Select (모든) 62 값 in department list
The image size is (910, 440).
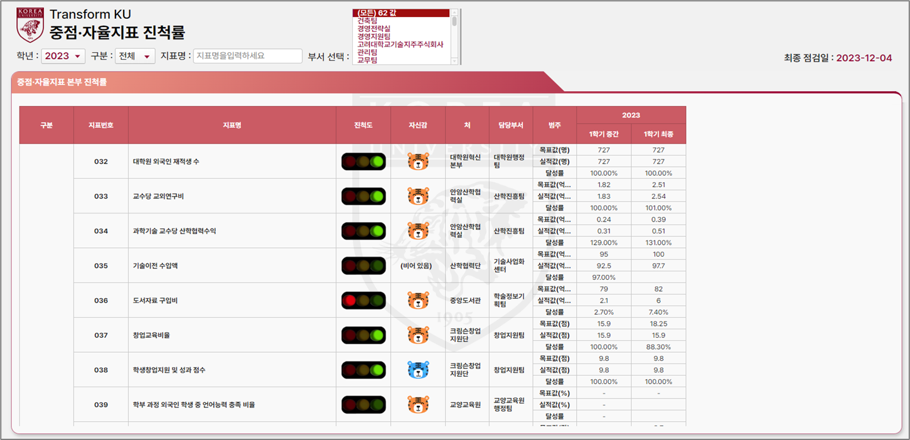click(x=400, y=13)
